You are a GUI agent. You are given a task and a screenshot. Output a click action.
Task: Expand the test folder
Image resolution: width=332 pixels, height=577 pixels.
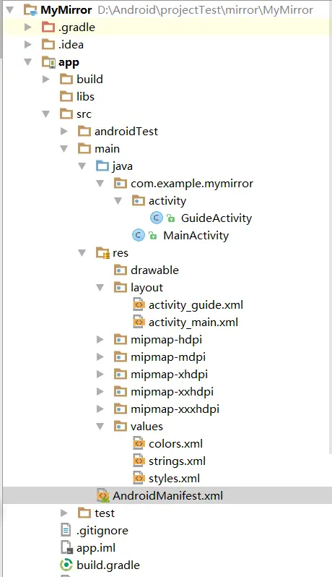64,513
